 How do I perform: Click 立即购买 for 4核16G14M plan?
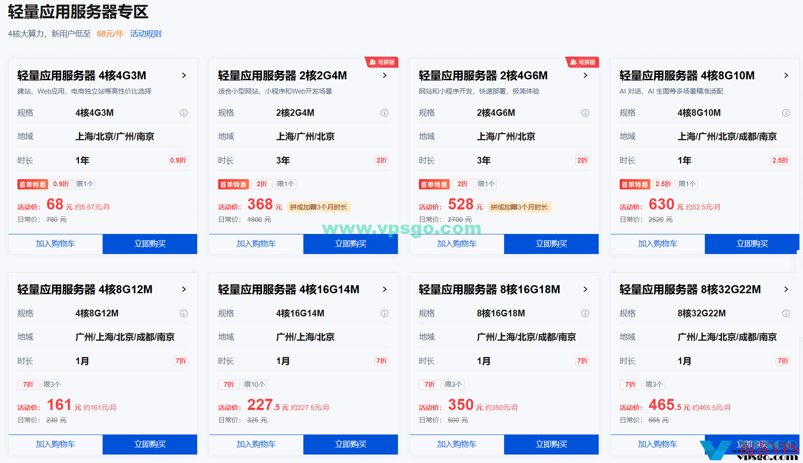[351, 444]
